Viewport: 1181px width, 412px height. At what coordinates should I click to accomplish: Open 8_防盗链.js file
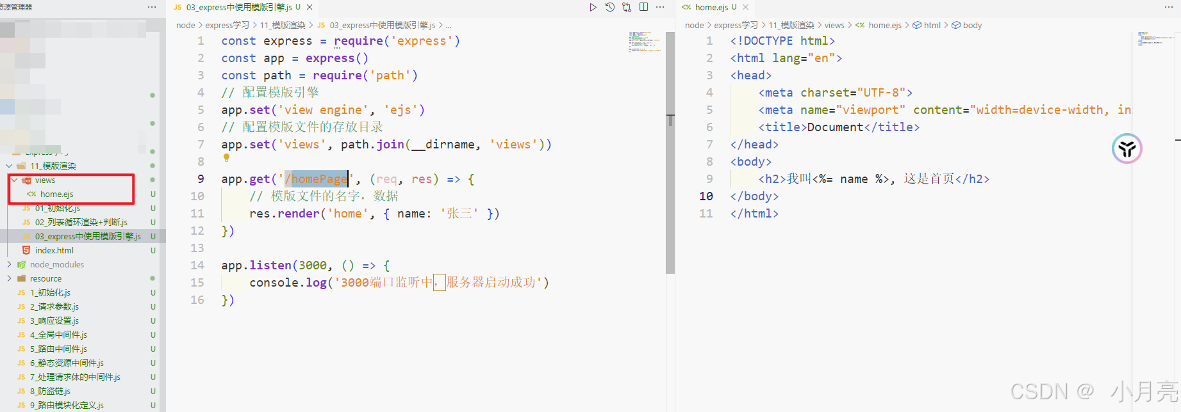50,391
